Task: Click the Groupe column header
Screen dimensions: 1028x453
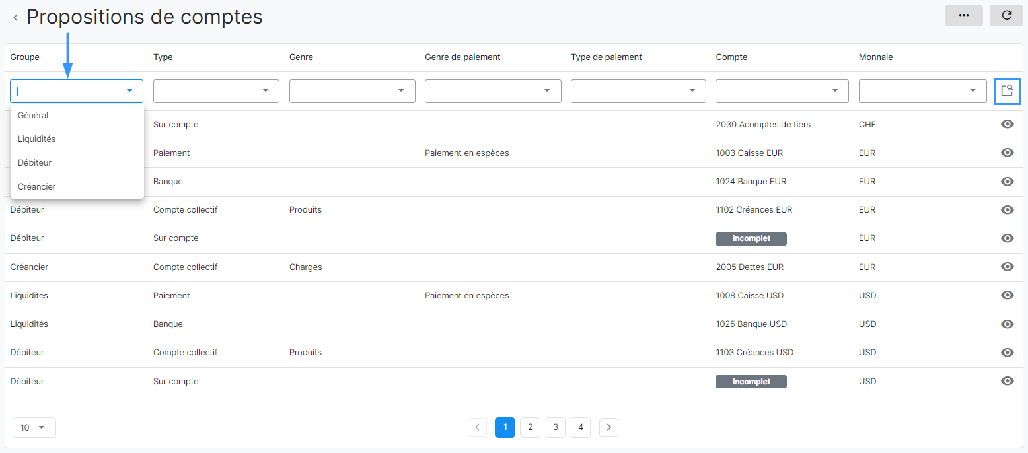Action: 25,57
